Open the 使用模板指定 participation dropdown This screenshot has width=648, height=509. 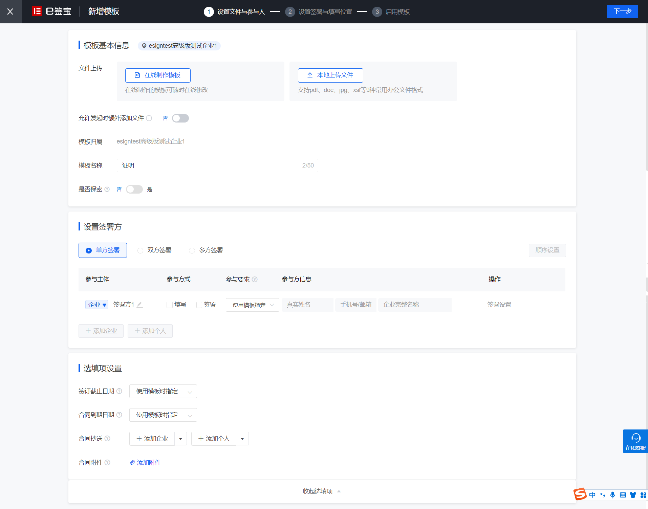pos(253,305)
